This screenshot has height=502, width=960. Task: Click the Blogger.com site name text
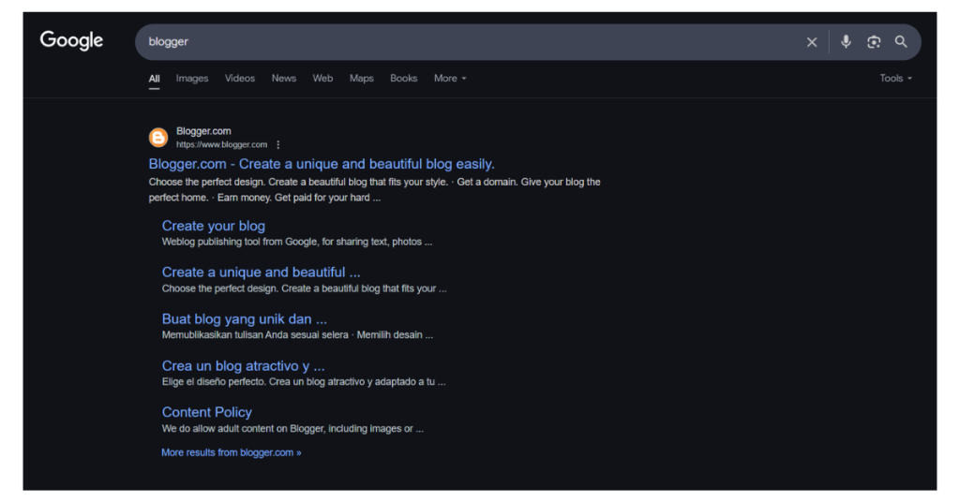(x=203, y=131)
